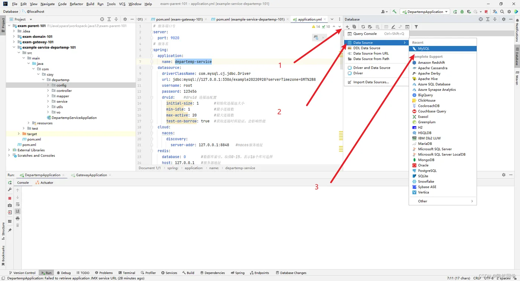Collapse the example-service-departemp-101 module

14,47
